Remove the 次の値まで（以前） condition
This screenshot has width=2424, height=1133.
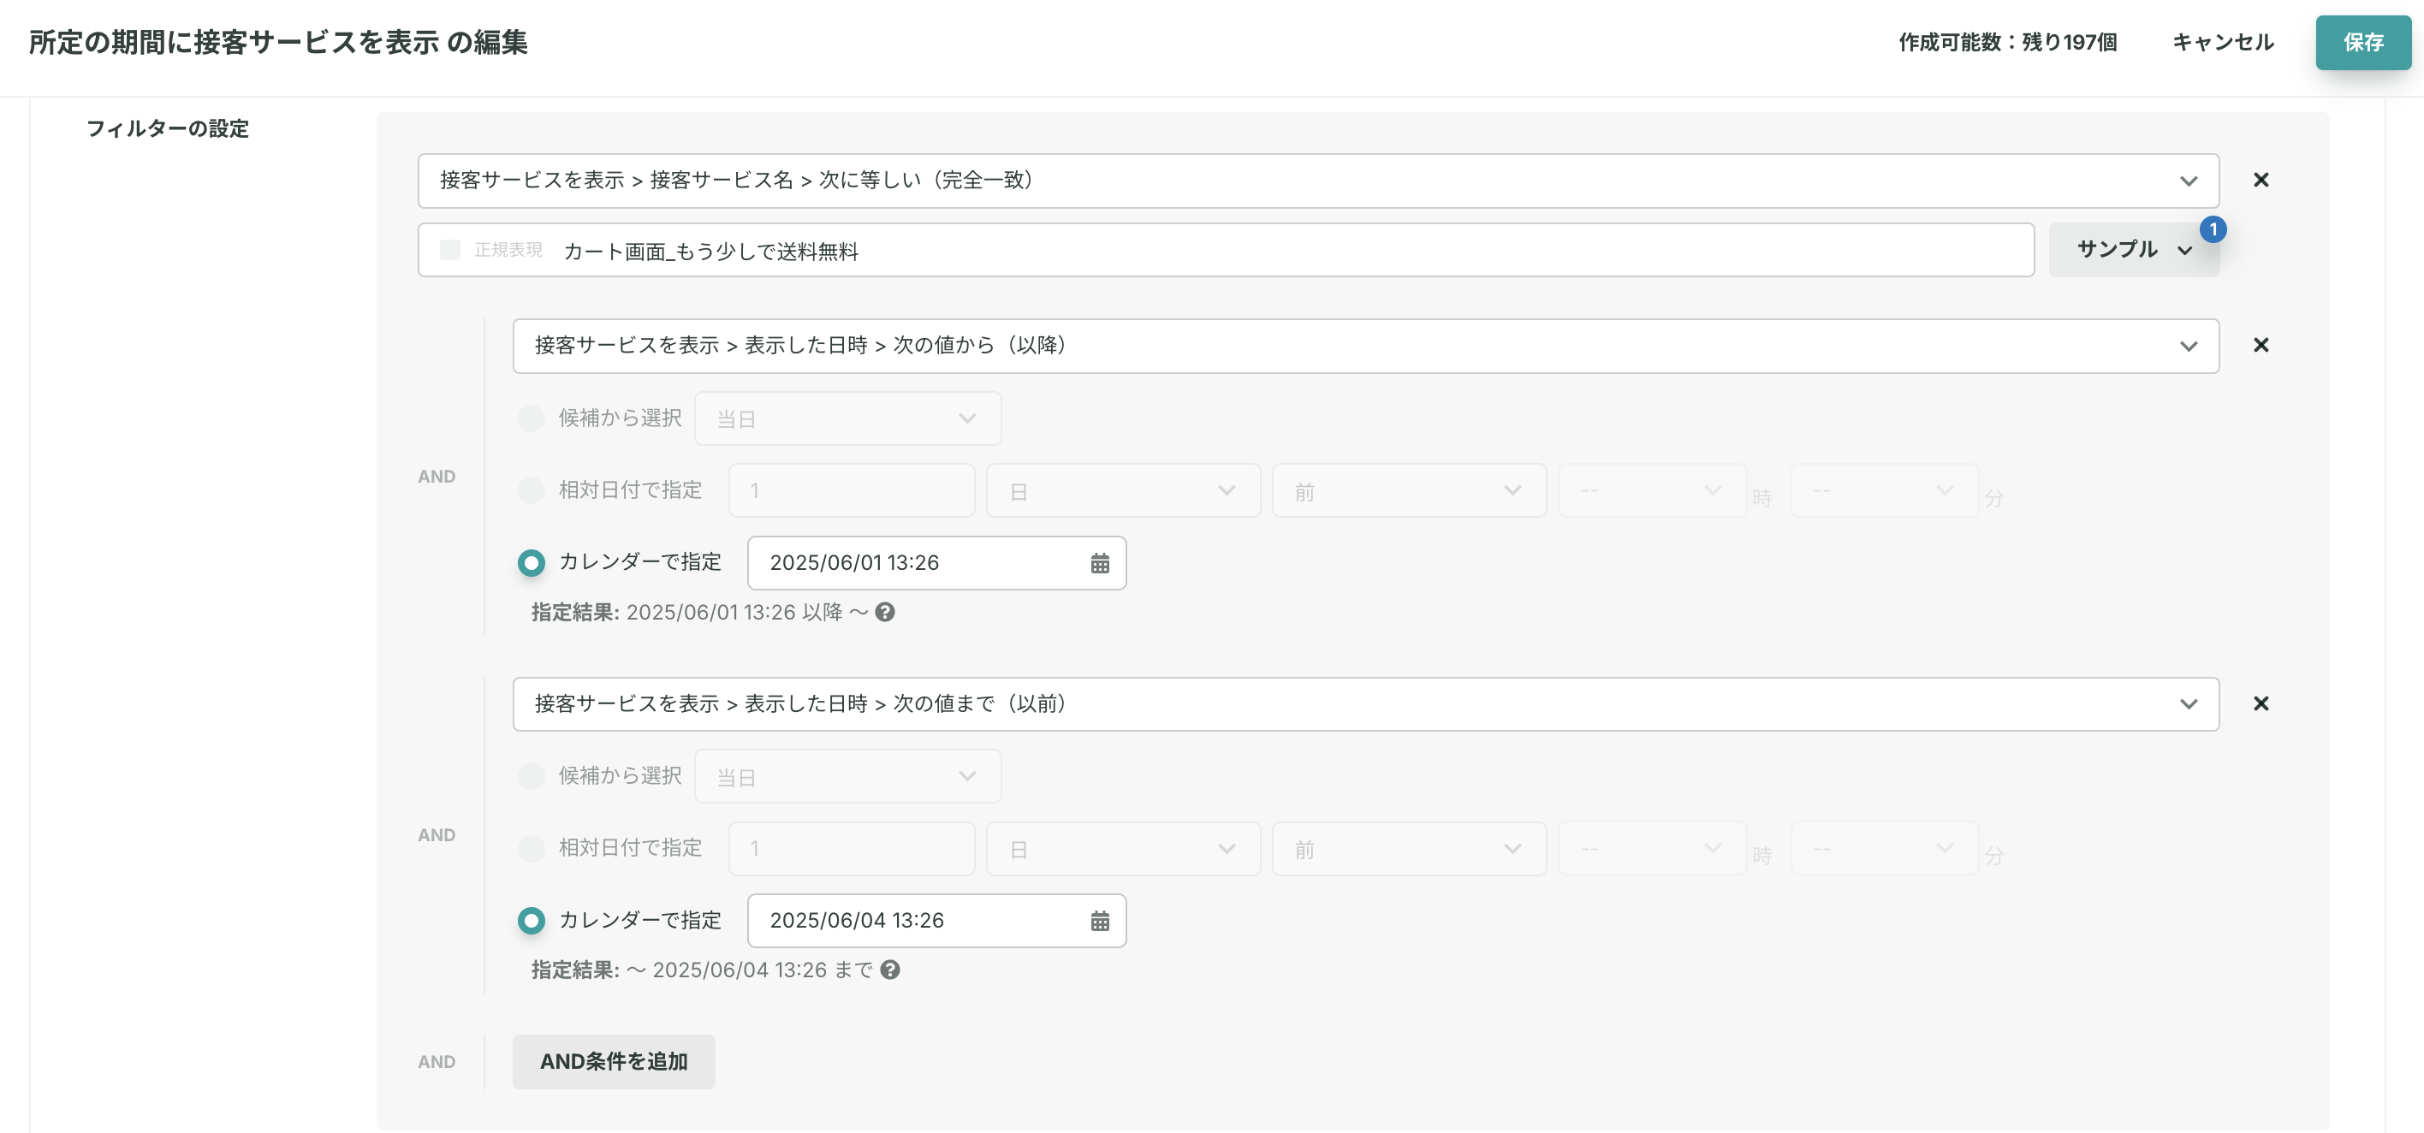coord(2261,704)
